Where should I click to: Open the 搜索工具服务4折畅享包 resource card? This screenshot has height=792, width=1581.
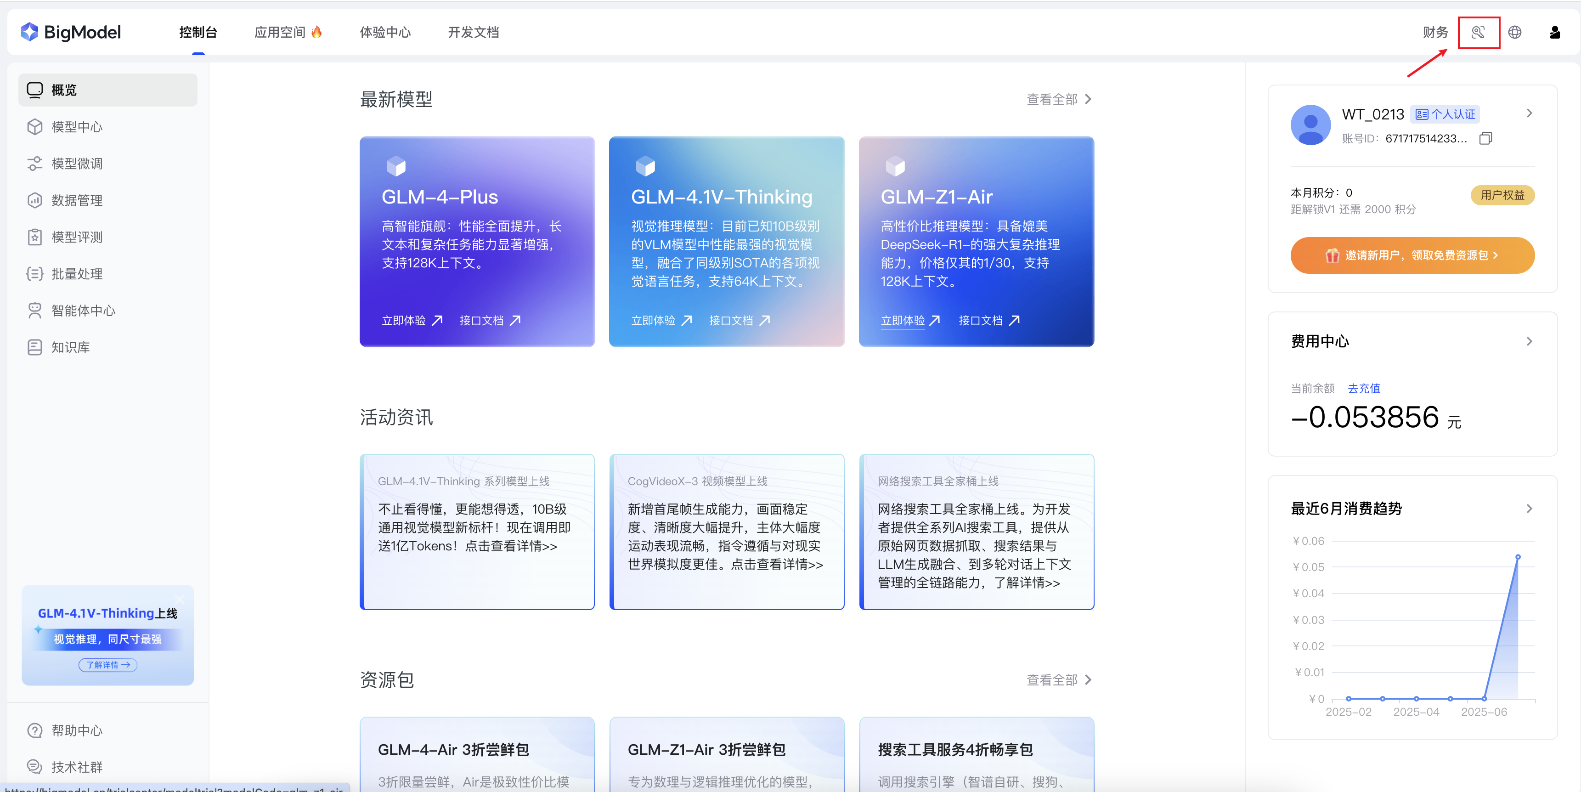(977, 754)
